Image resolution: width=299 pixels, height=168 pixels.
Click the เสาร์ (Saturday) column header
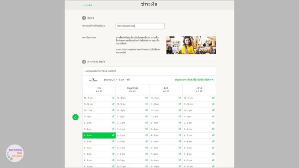pyautogui.click(x=199, y=90)
